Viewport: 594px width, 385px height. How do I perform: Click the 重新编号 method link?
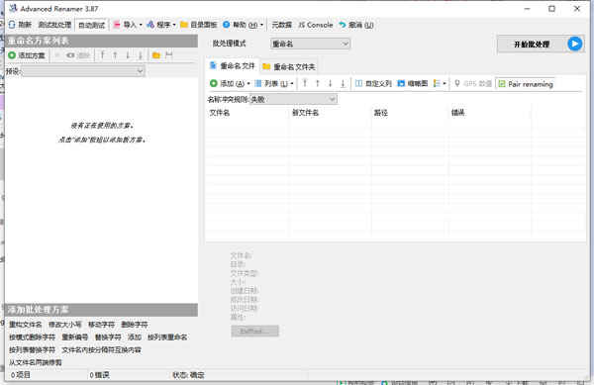pyautogui.click(x=75, y=337)
